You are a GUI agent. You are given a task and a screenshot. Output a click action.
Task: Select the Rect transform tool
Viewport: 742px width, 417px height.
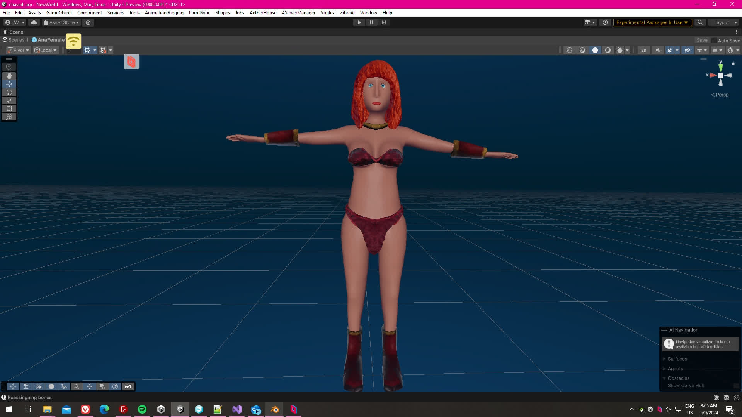point(9,108)
